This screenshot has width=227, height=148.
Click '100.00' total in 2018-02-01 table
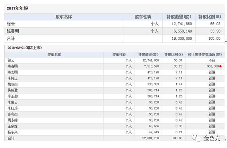coord(178,138)
